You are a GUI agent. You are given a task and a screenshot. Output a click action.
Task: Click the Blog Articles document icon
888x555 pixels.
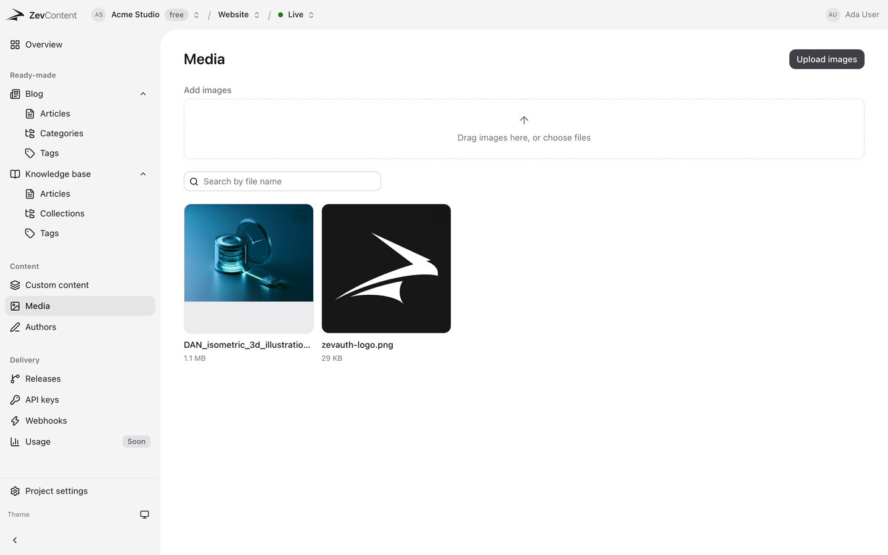pos(30,113)
